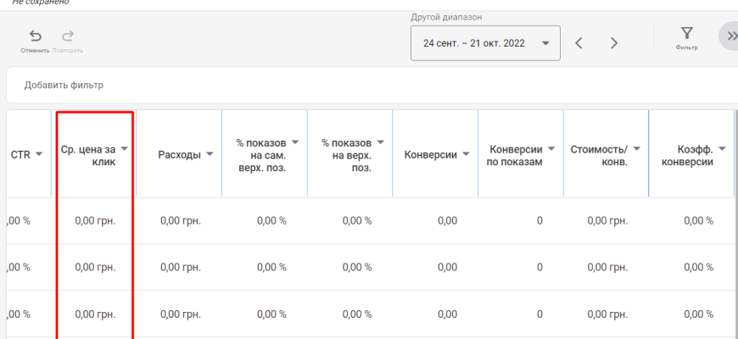The image size is (738, 339).
Task: Click the Redo (Повторить) arrow icon
Action: coord(68,36)
